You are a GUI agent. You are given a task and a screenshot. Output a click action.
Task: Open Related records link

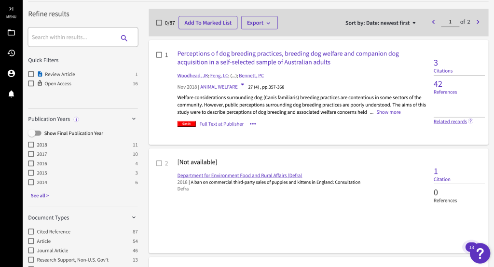coord(450,121)
